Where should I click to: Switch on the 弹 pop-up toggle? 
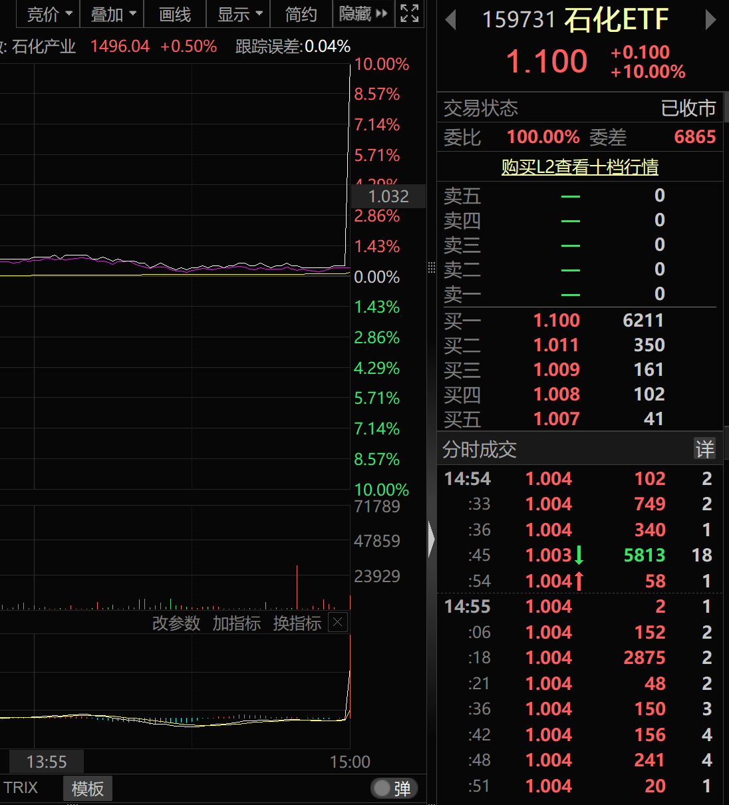394,788
